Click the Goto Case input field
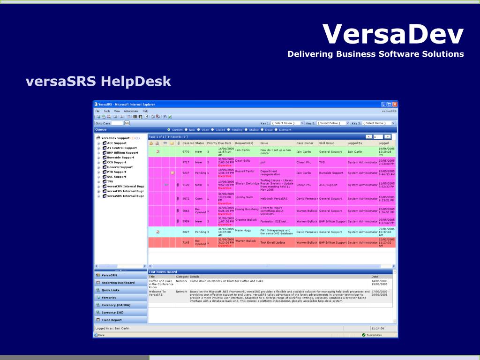Viewport: 480px width, 360px height. pos(117,123)
